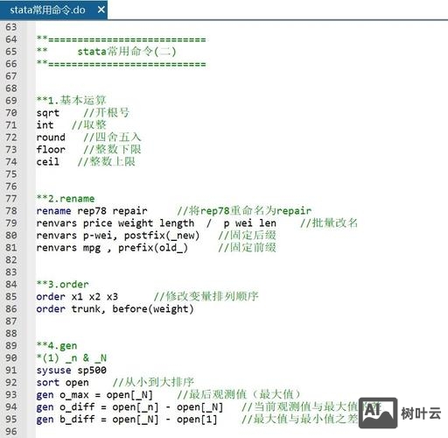Click the 'gen b_diff' command line
The height and width of the screenshot is (438, 448).
click(x=127, y=420)
